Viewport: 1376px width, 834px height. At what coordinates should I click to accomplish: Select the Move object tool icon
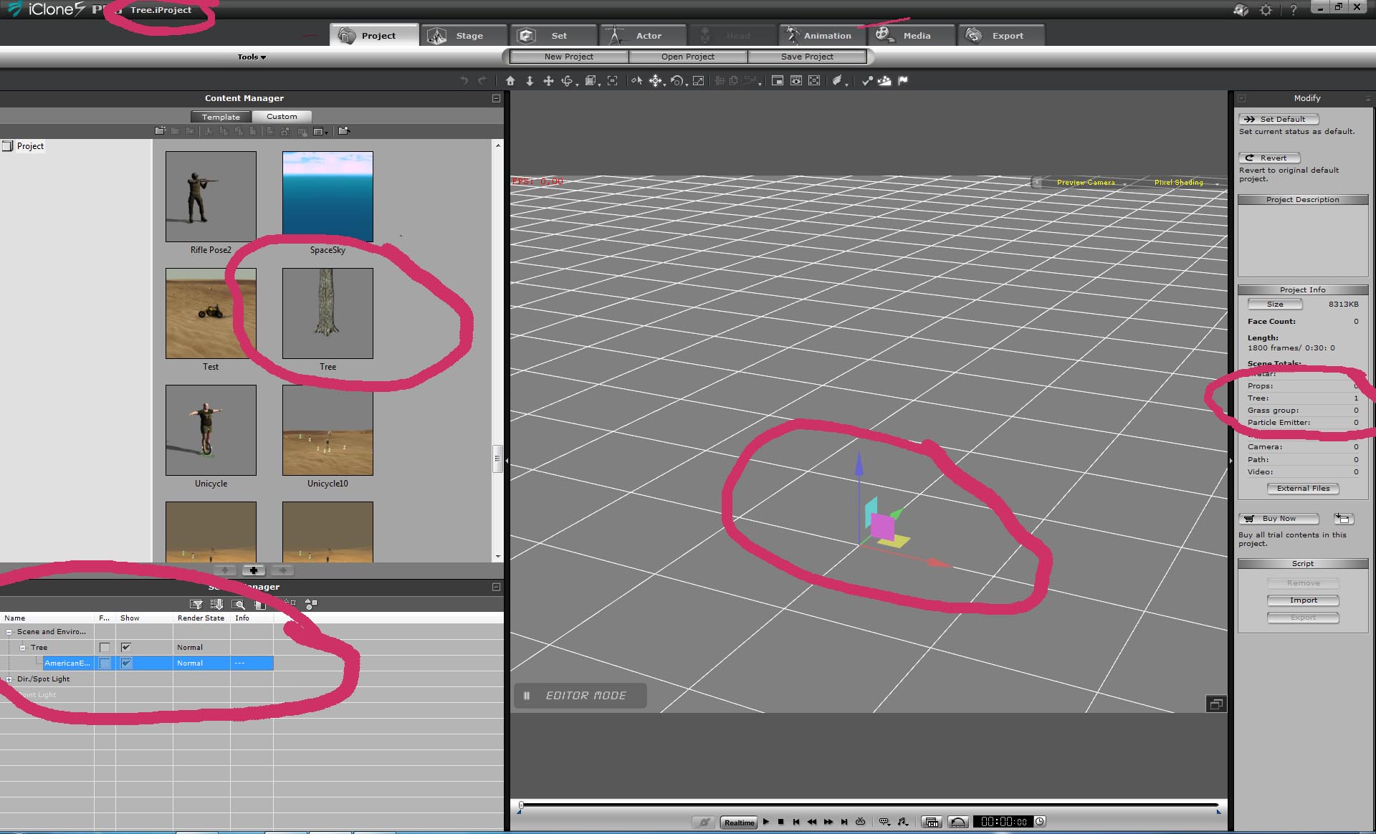click(x=655, y=81)
